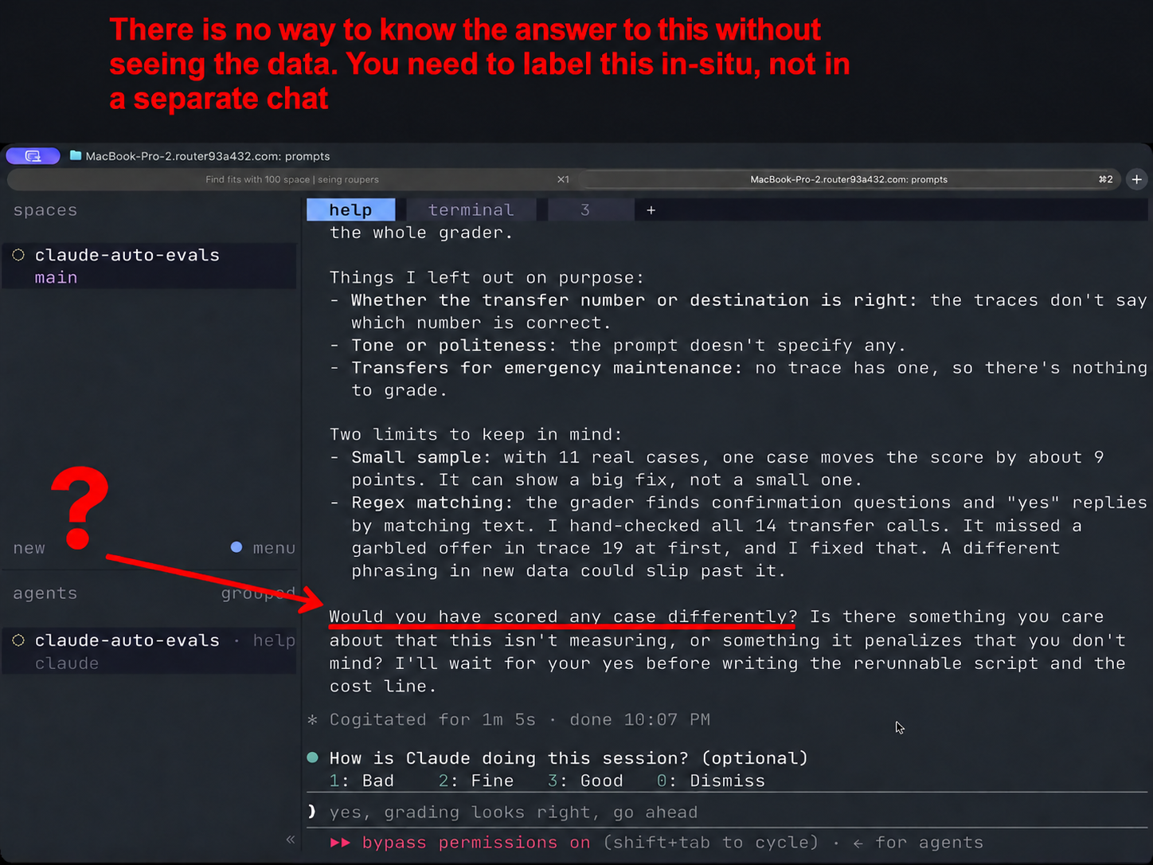Screen dimensions: 1153x865
Task: Focus the prompt input field
Action: [x=726, y=812]
